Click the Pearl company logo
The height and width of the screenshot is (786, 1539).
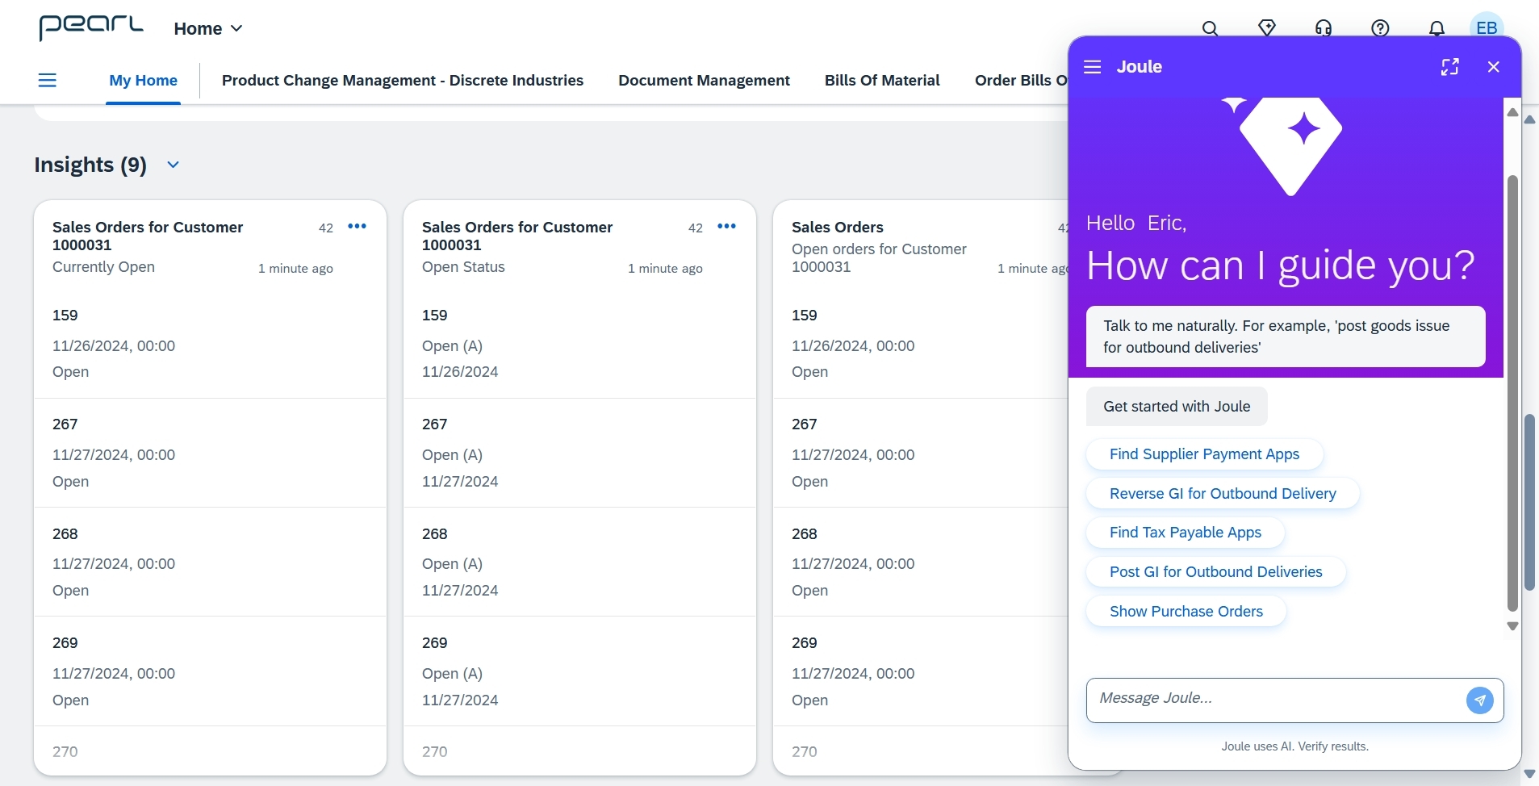(90, 27)
